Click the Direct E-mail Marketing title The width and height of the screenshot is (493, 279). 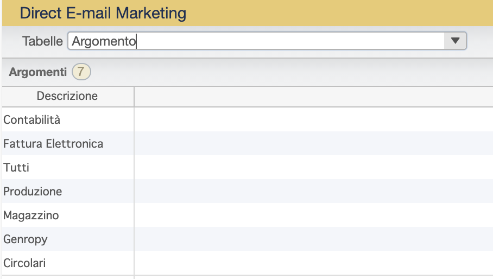[x=103, y=13]
